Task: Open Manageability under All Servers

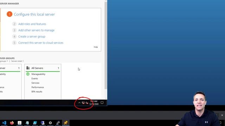Action: pyautogui.click(x=38, y=74)
